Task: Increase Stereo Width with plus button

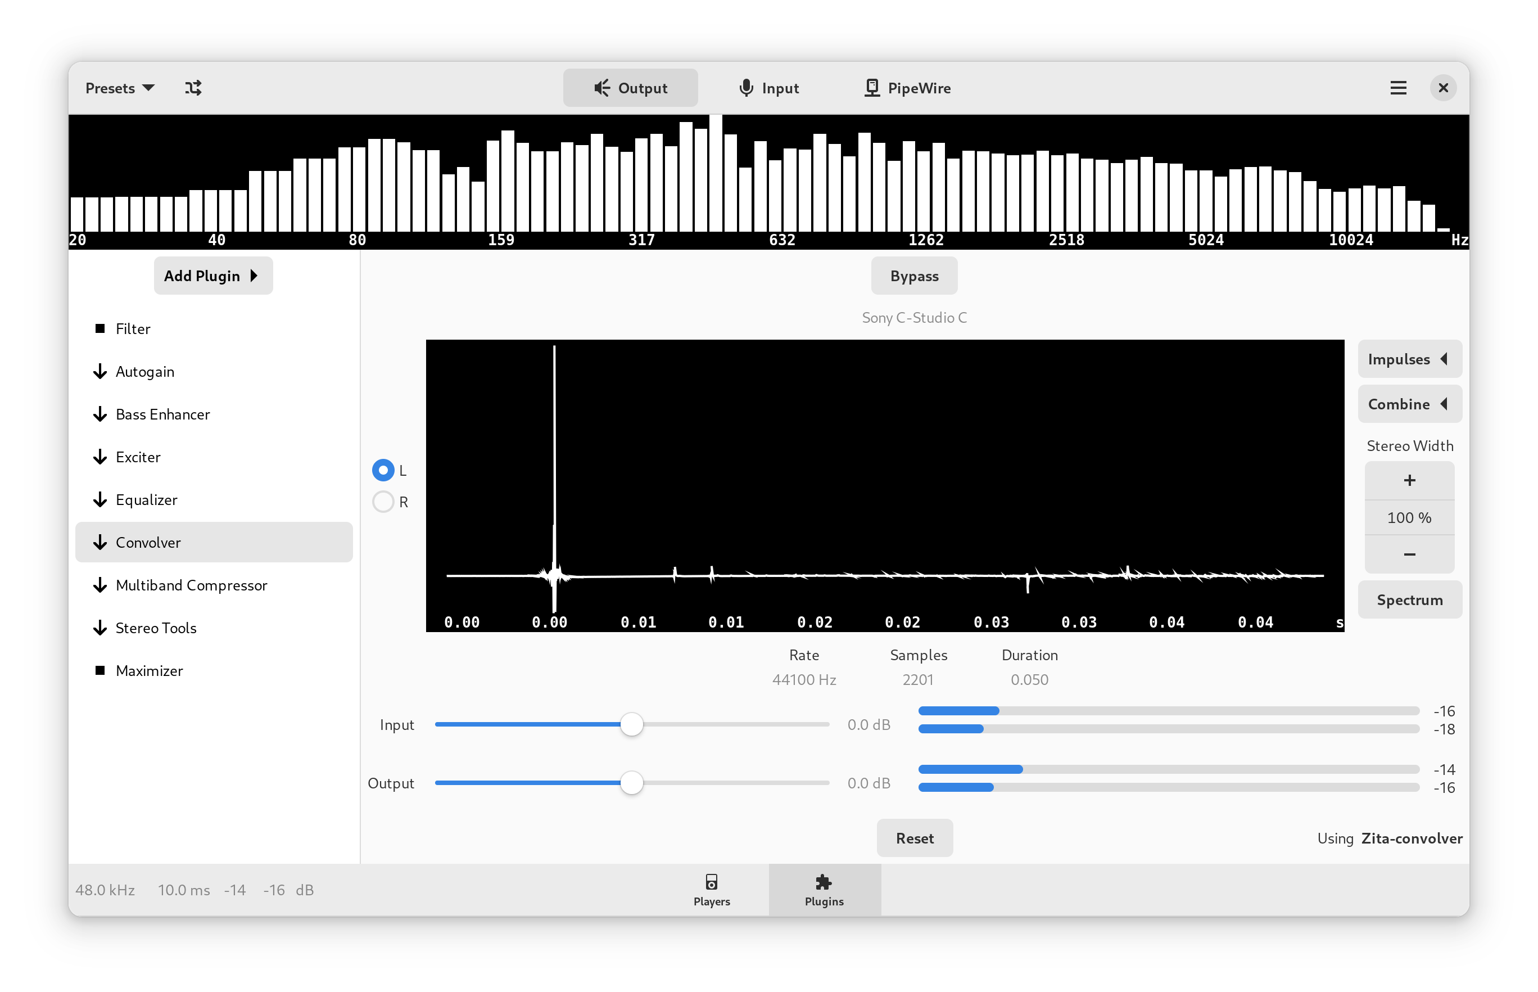Action: (x=1409, y=481)
